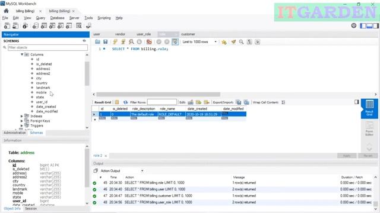
Task: Create a new stored procedure icon
Action: pyautogui.click(x=61, y=25)
